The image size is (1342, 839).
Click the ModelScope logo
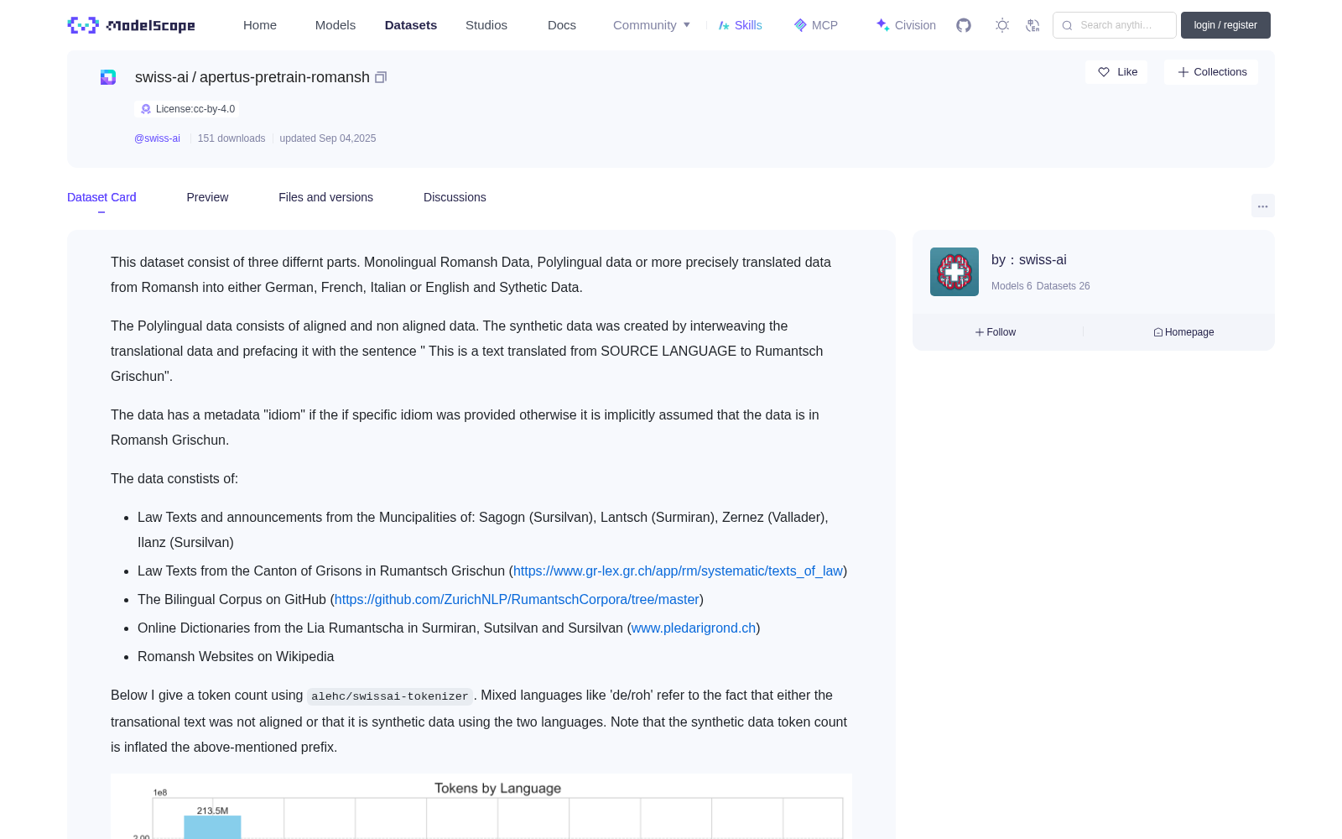coord(132,25)
